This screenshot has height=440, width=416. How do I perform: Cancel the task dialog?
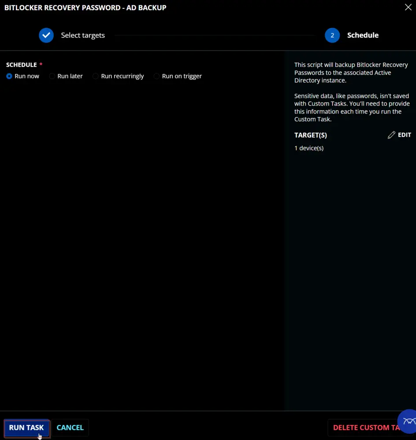pyautogui.click(x=70, y=427)
